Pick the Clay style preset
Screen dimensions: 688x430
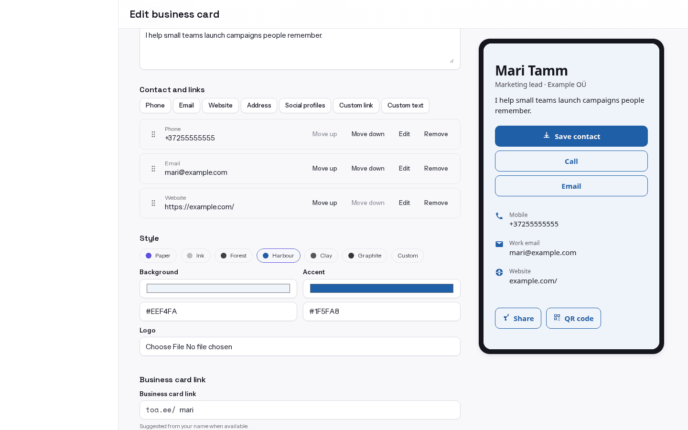click(x=321, y=256)
